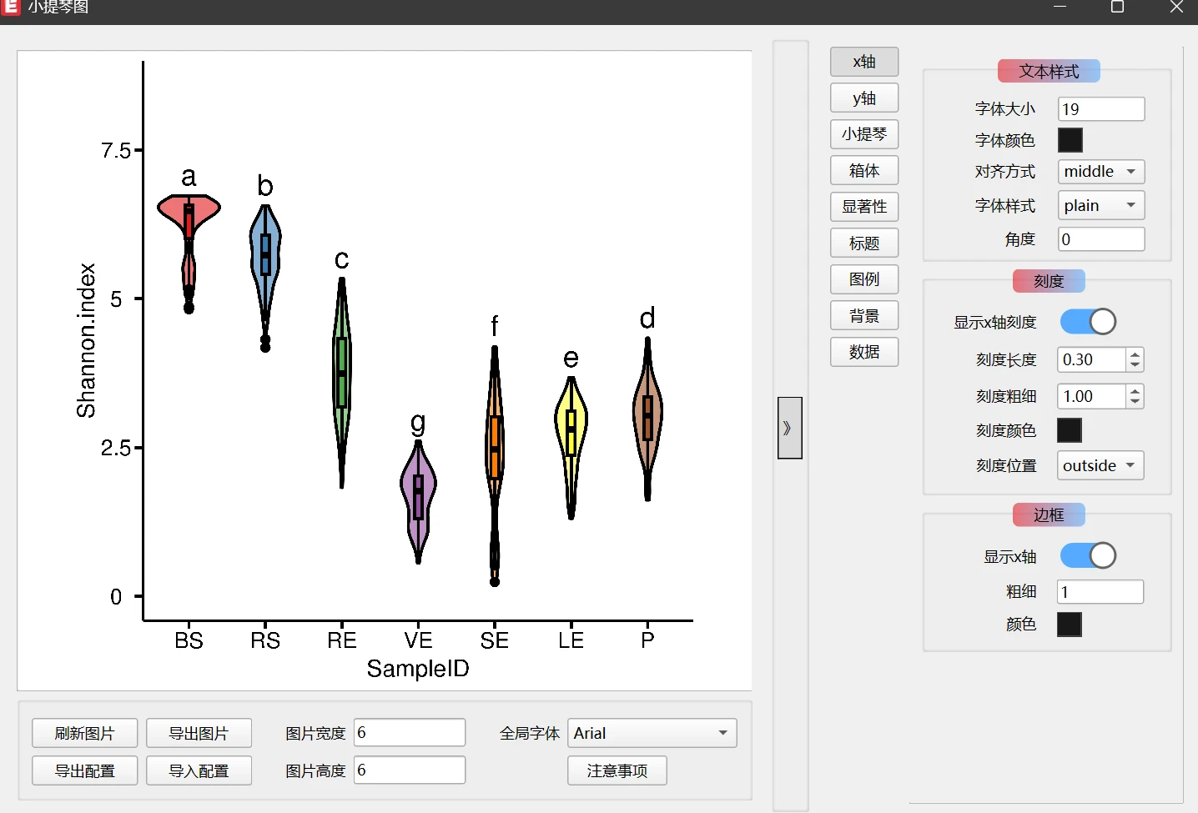
Task: Pick the 字体颜色 black color swatch
Action: tap(1070, 140)
